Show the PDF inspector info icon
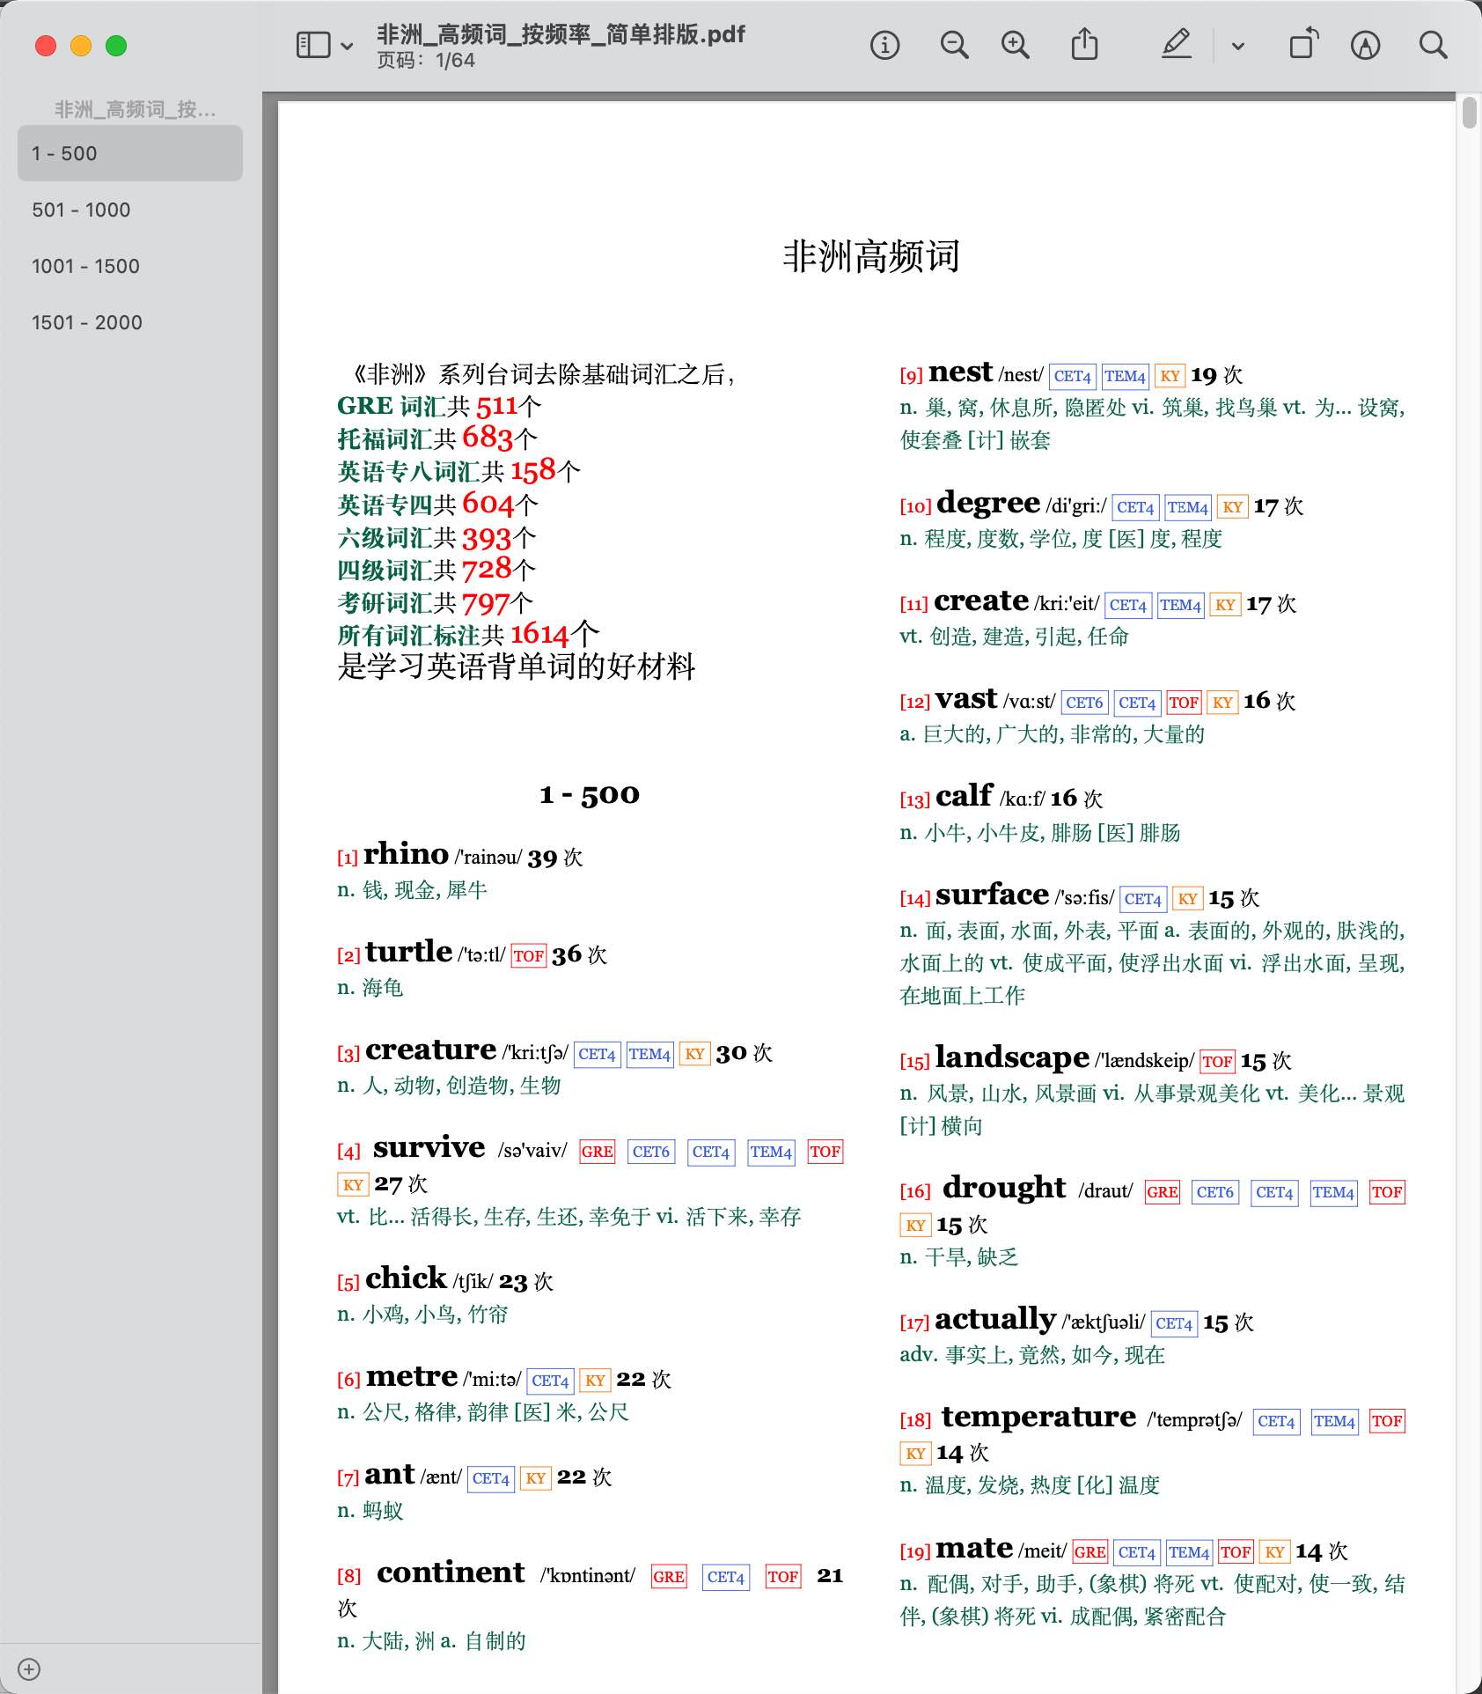Image resolution: width=1482 pixels, height=1694 pixels. point(884,45)
